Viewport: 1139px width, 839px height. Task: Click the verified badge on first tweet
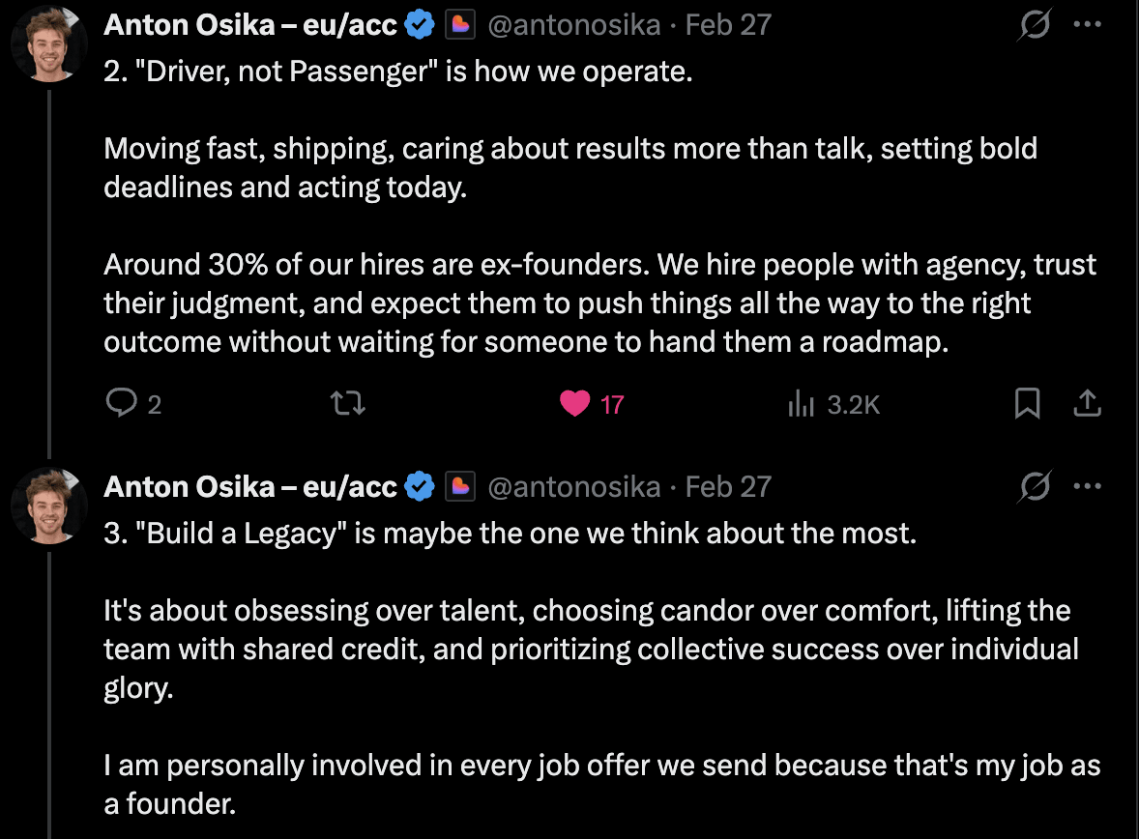pyautogui.click(x=419, y=25)
